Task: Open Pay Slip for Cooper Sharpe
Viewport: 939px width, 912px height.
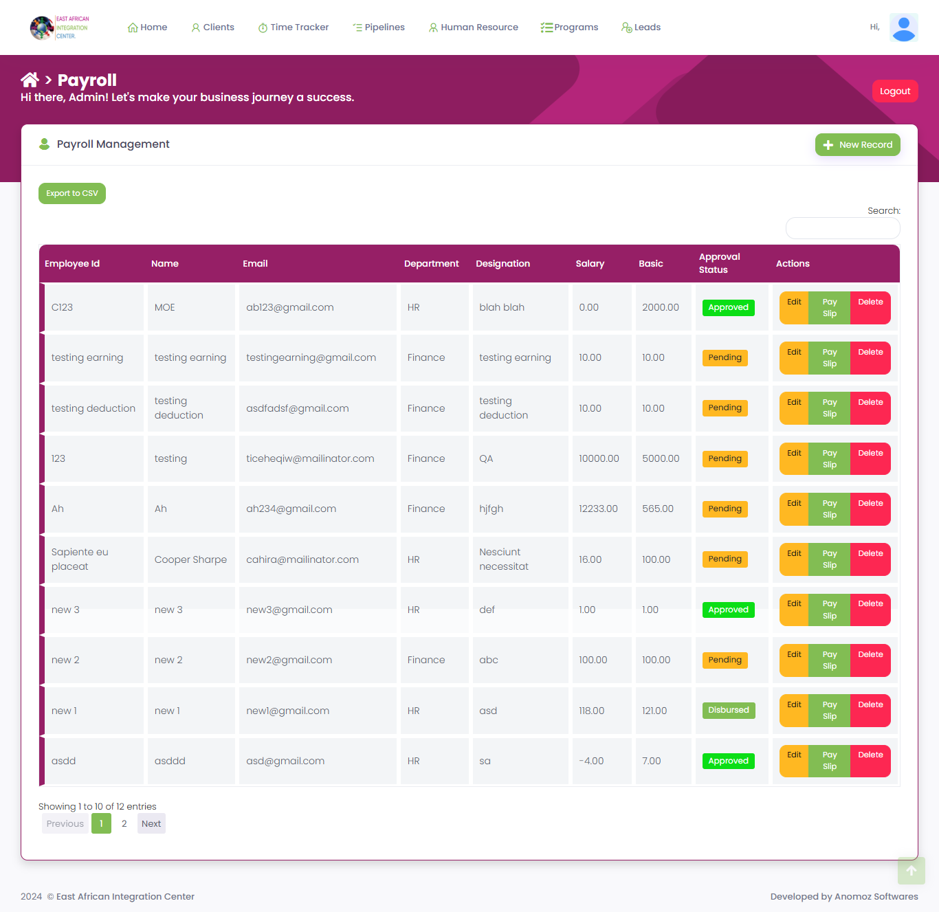Action: point(830,559)
